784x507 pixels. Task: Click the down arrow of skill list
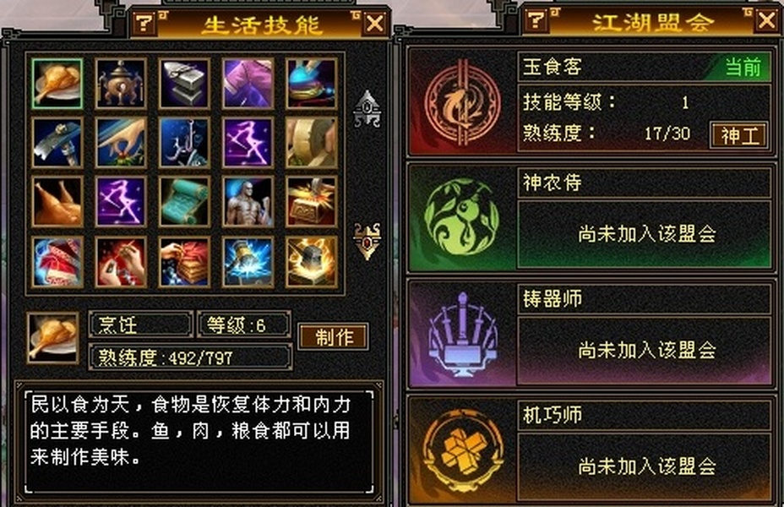(x=367, y=241)
